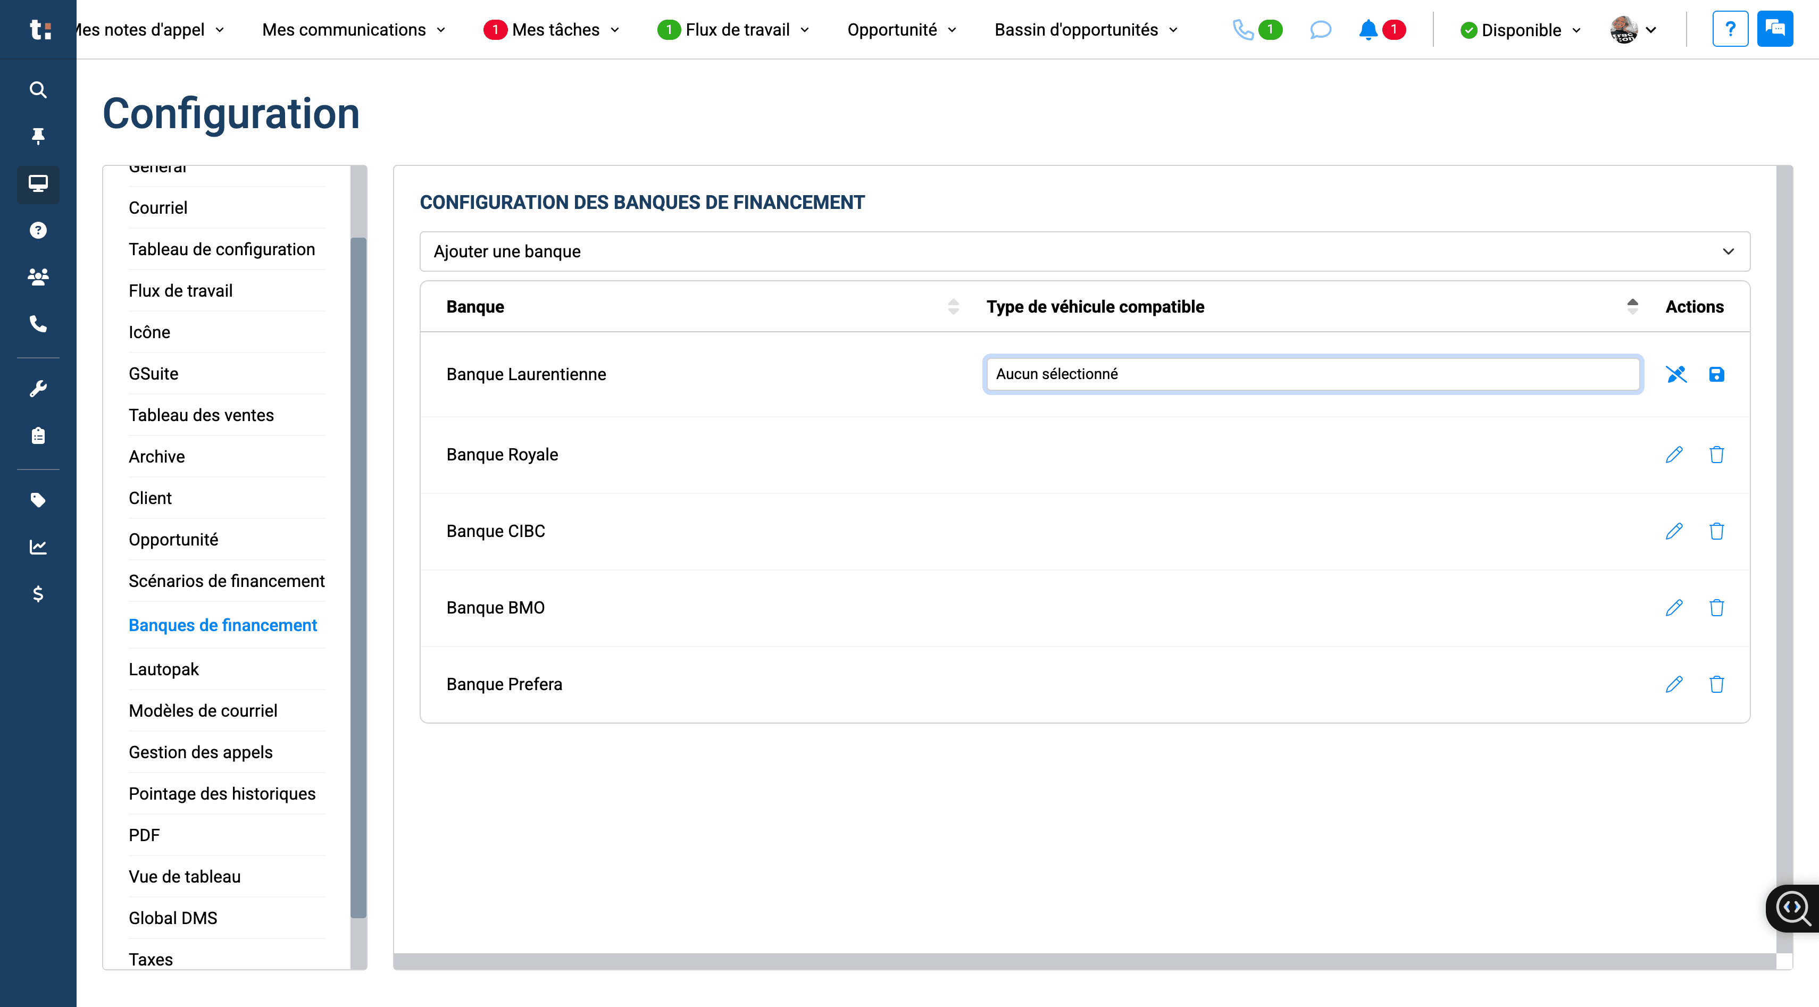
Task: Edit the Banque BMO entry
Action: tap(1674, 608)
